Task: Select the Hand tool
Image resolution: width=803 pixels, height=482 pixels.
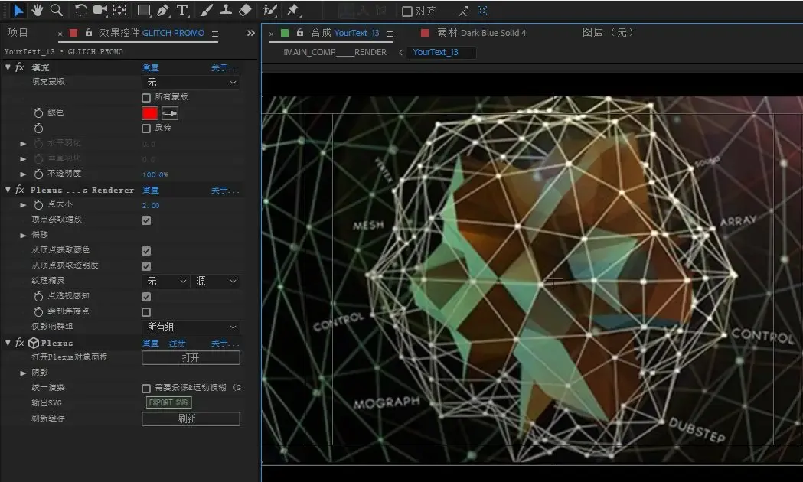Action: 37,10
